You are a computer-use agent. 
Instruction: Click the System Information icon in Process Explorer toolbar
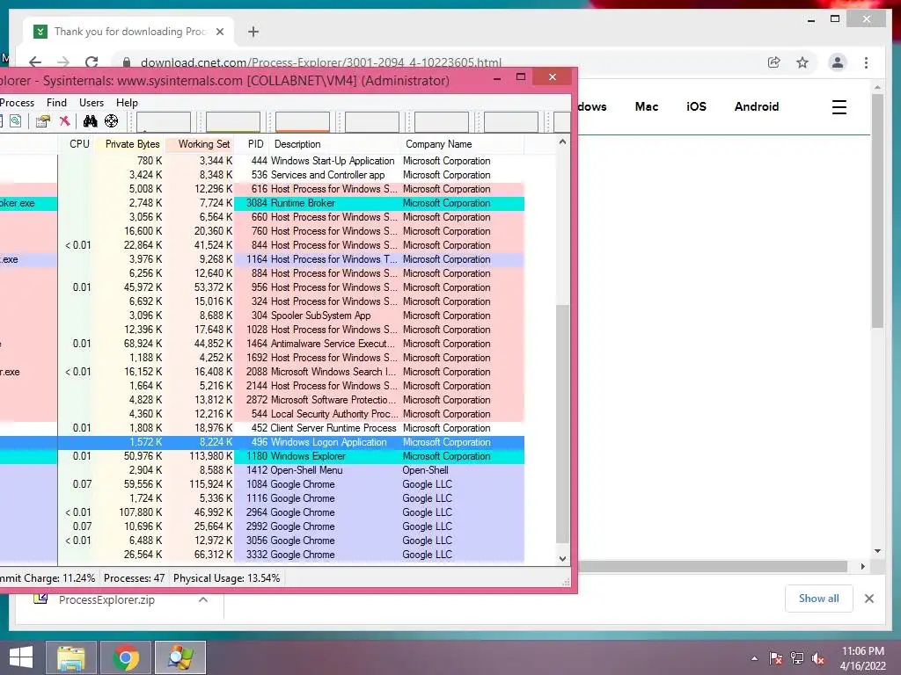coord(16,121)
